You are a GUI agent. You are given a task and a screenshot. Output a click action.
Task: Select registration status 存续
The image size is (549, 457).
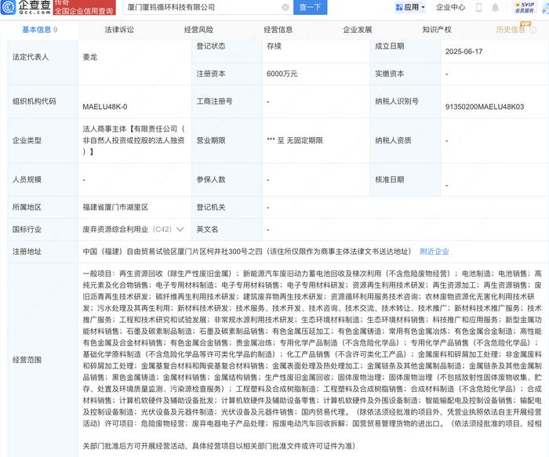coord(274,46)
